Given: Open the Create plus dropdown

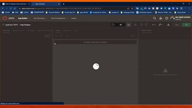Looking at the screenshot, I should point(154,25).
